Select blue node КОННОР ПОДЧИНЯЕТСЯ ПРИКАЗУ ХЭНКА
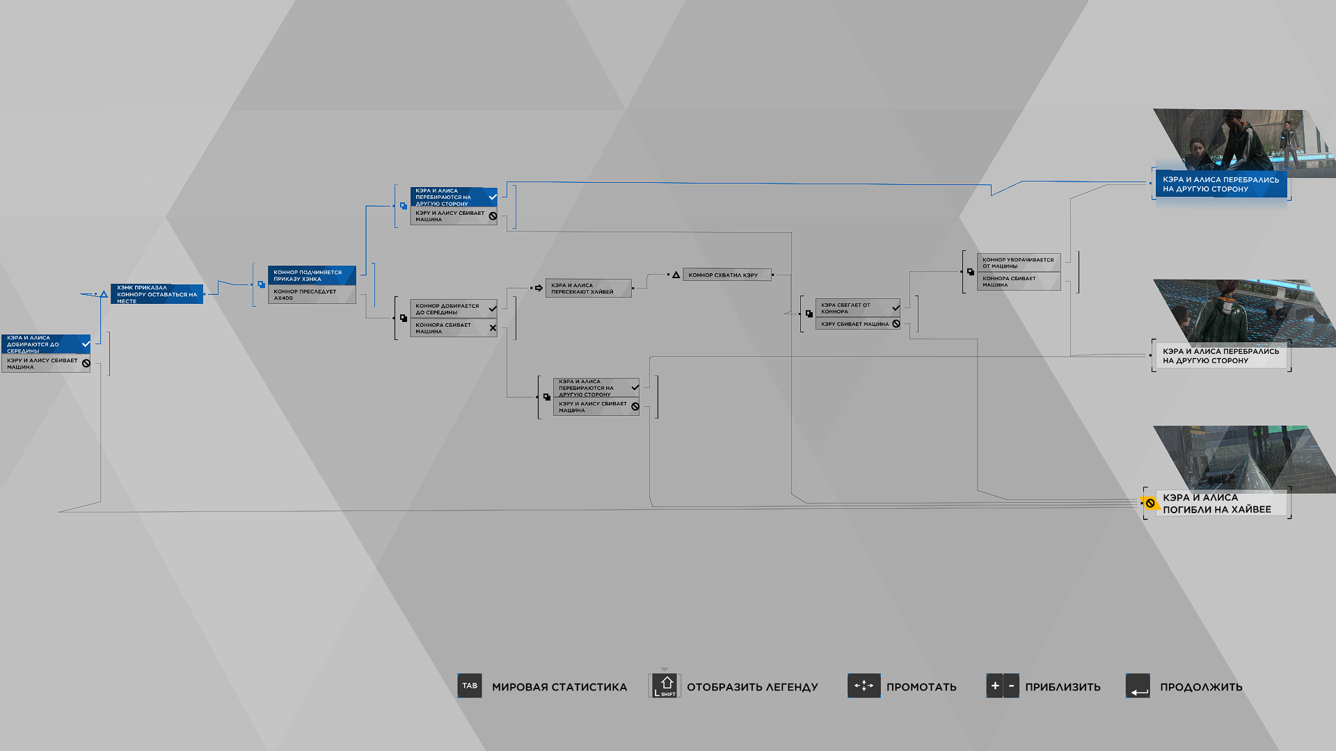The width and height of the screenshot is (1336, 751). click(x=312, y=275)
